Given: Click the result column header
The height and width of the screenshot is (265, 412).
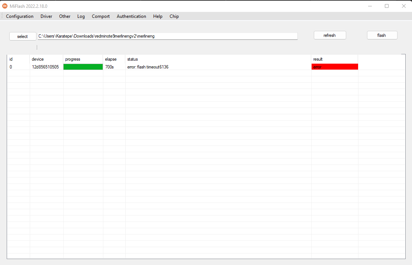Looking at the screenshot, I should tap(335, 59).
